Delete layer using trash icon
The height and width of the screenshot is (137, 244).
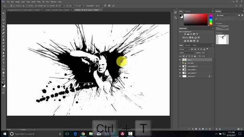pyautogui.click(x=210, y=129)
